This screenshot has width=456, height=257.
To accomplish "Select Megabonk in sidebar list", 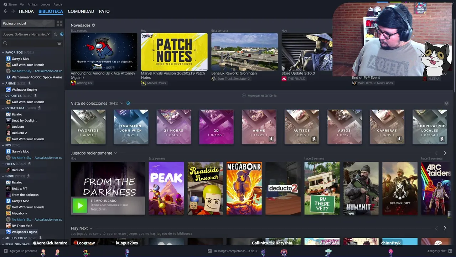I will point(19,213).
